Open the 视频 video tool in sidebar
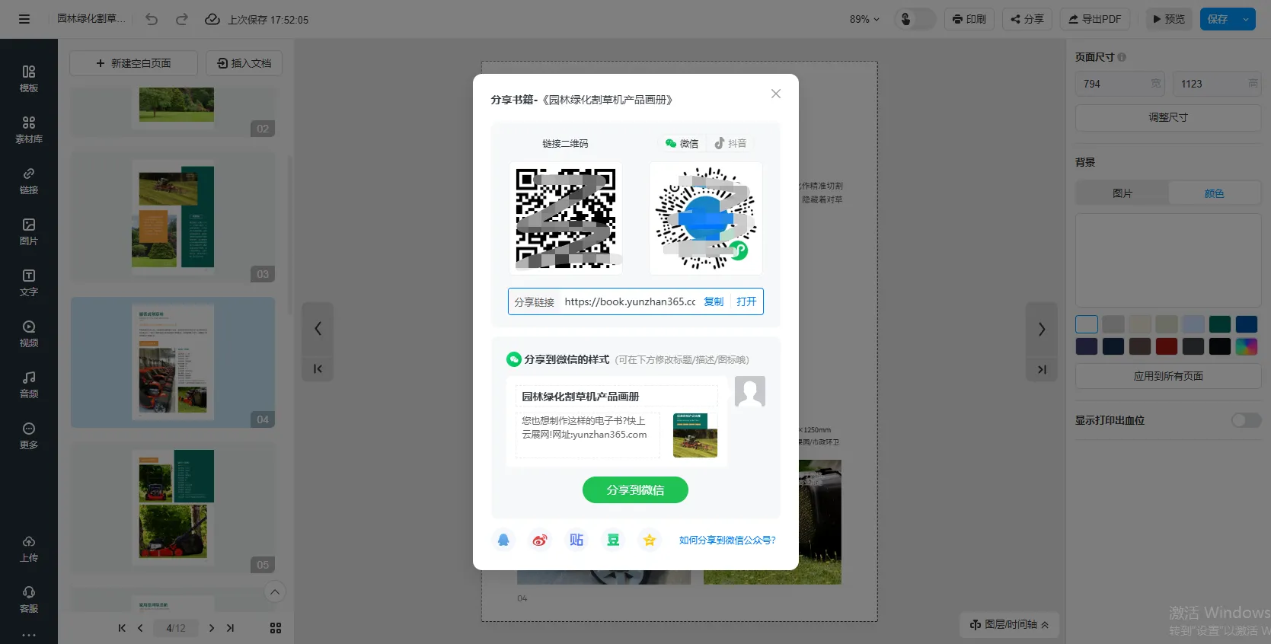This screenshot has height=644, width=1271. click(x=29, y=333)
